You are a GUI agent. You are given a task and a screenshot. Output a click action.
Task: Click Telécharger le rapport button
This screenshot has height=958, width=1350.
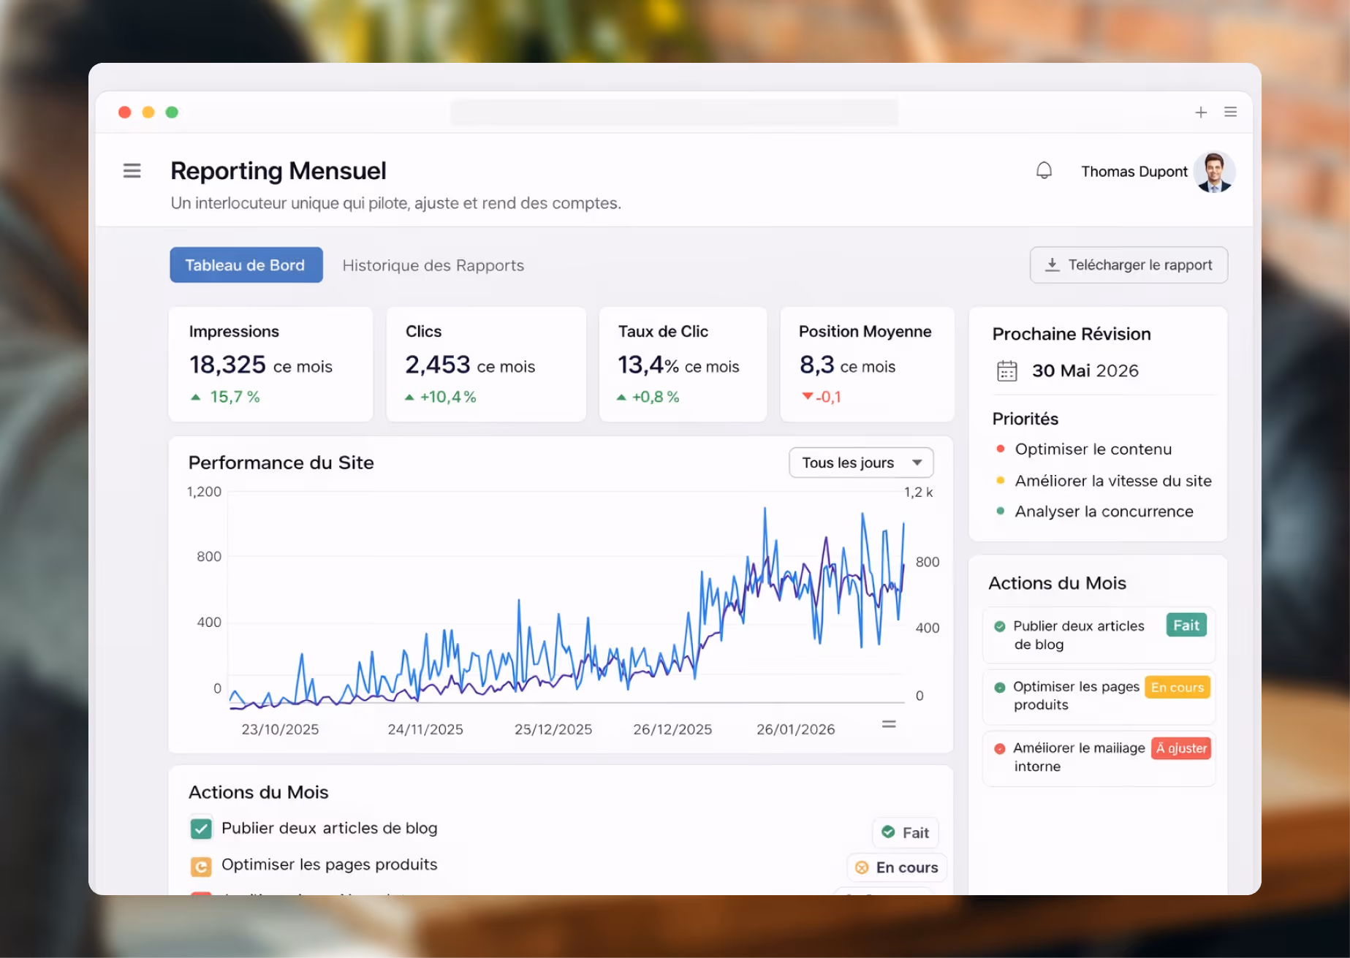[1129, 265]
